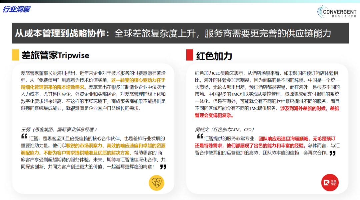Image resolution: width=360 pixels, height=200 pixels.
Task: Click the attribution 吴晓文（红色加力ATM，CEO）
Action: pyautogui.click(x=225, y=130)
